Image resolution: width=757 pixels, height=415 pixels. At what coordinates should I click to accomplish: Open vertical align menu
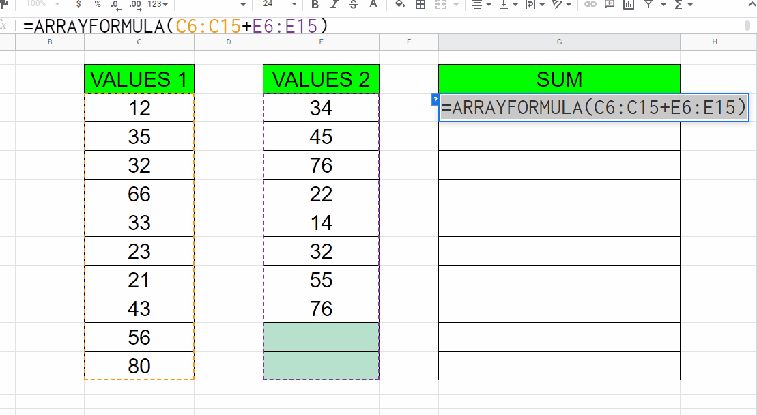tap(508, 4)
